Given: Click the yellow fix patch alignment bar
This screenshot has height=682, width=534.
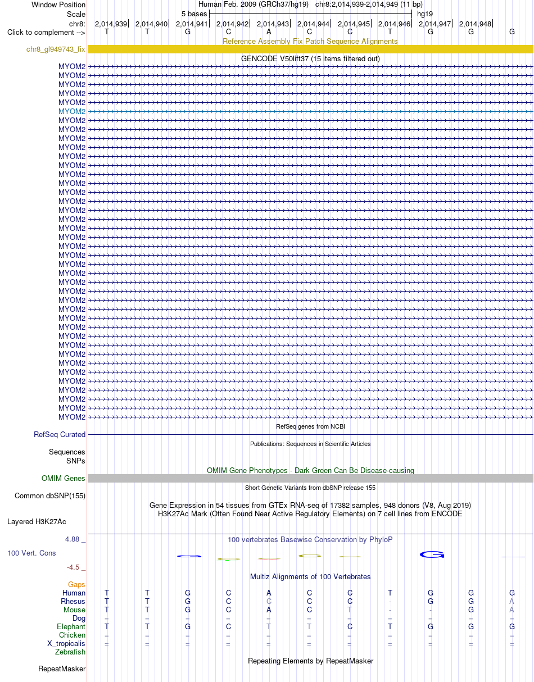Looking at the screenshot, I should pyautogui.click(x=310, y=49).
